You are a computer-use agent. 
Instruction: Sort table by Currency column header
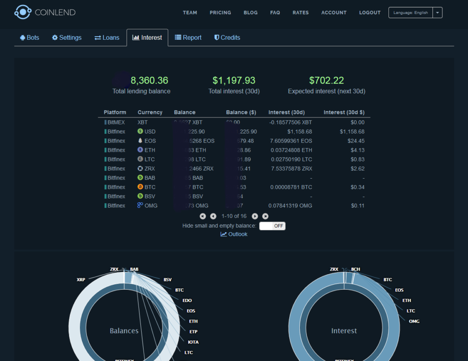(150, 112)
